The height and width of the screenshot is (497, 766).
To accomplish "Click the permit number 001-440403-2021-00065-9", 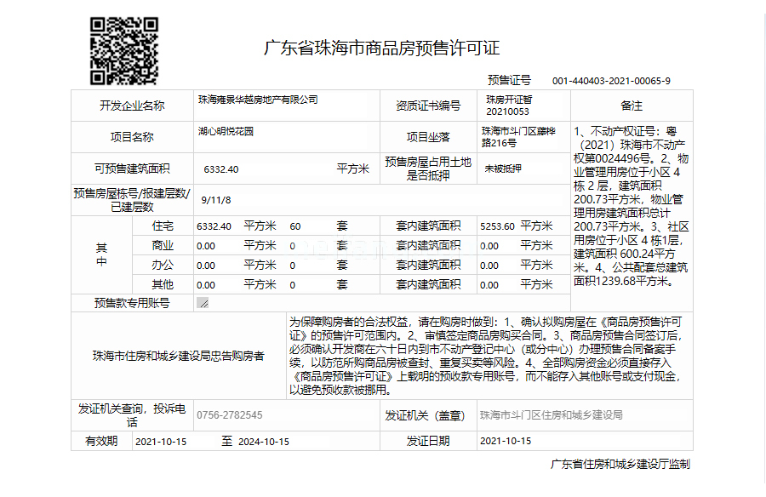I will pyautogui.click(x=611, y=81).
